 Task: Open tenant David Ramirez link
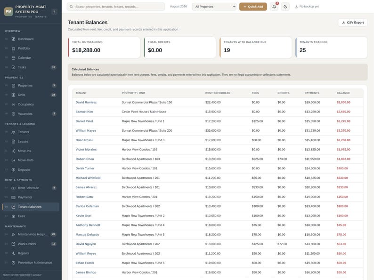tap(86, 102)
